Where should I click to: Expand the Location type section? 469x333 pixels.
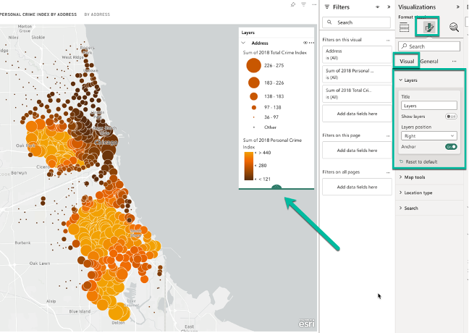pyautogui.click(x=418, y=193)
